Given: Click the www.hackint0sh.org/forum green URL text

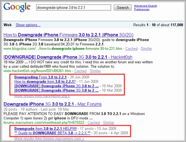Looking at the screenshot, I should click(37, 71).
